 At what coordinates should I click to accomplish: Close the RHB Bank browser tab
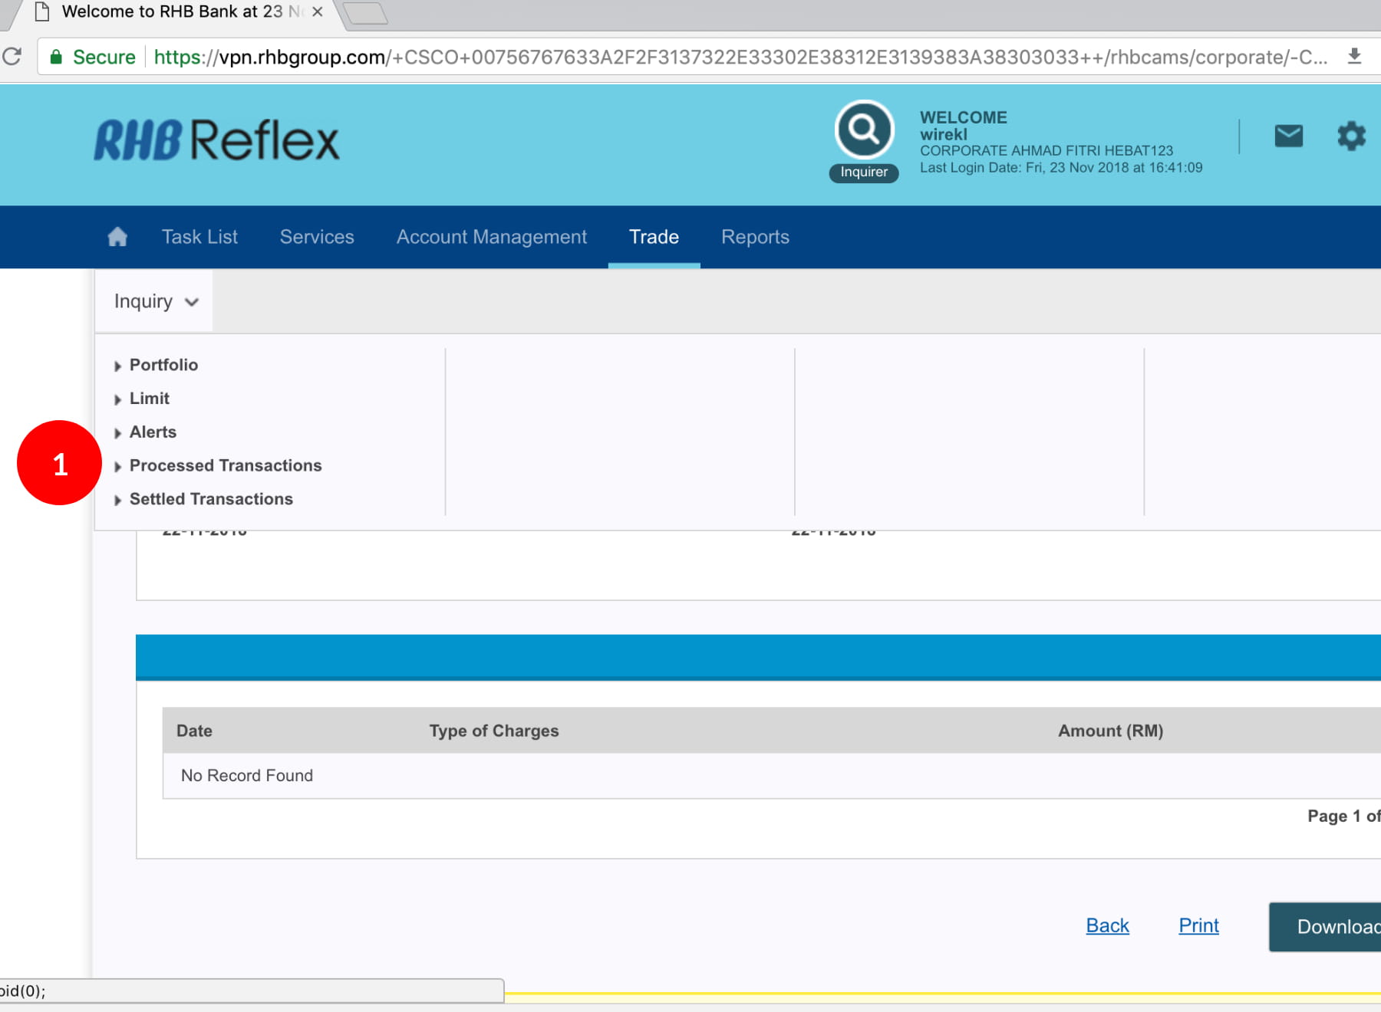(317, 12)
